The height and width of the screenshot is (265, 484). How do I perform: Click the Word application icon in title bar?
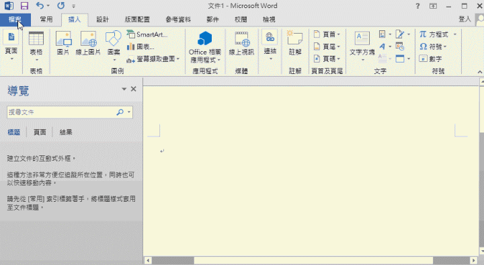coord(9,5)
